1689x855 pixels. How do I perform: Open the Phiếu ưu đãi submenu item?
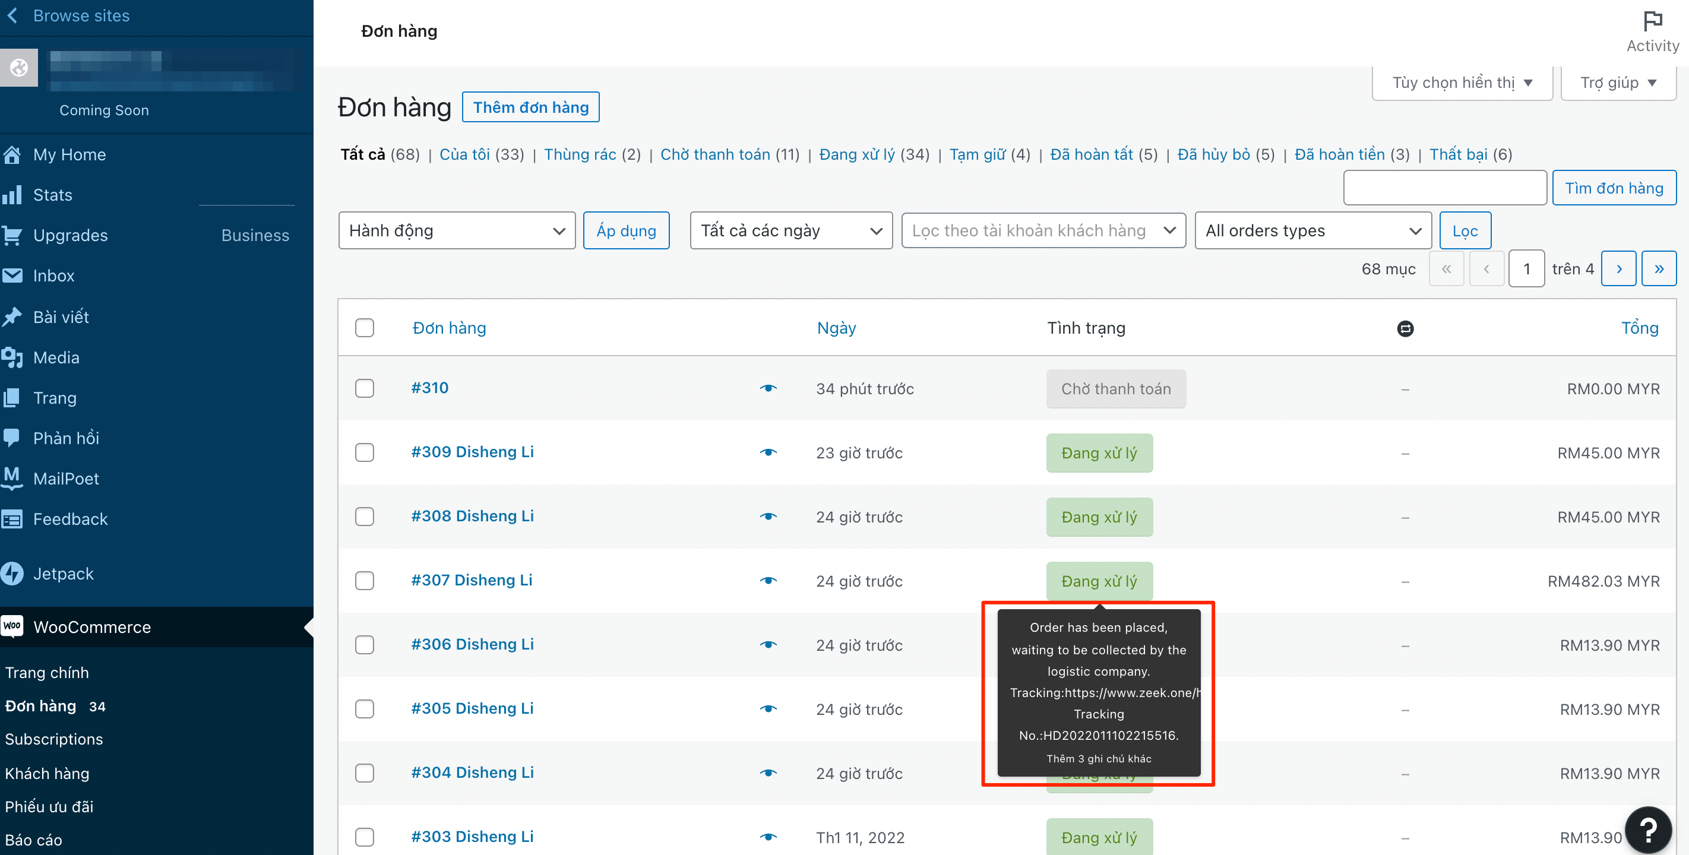(49, 807)
